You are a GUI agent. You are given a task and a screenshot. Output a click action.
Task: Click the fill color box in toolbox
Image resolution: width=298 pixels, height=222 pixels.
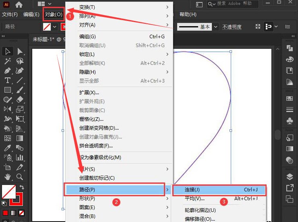pos(9,192)
